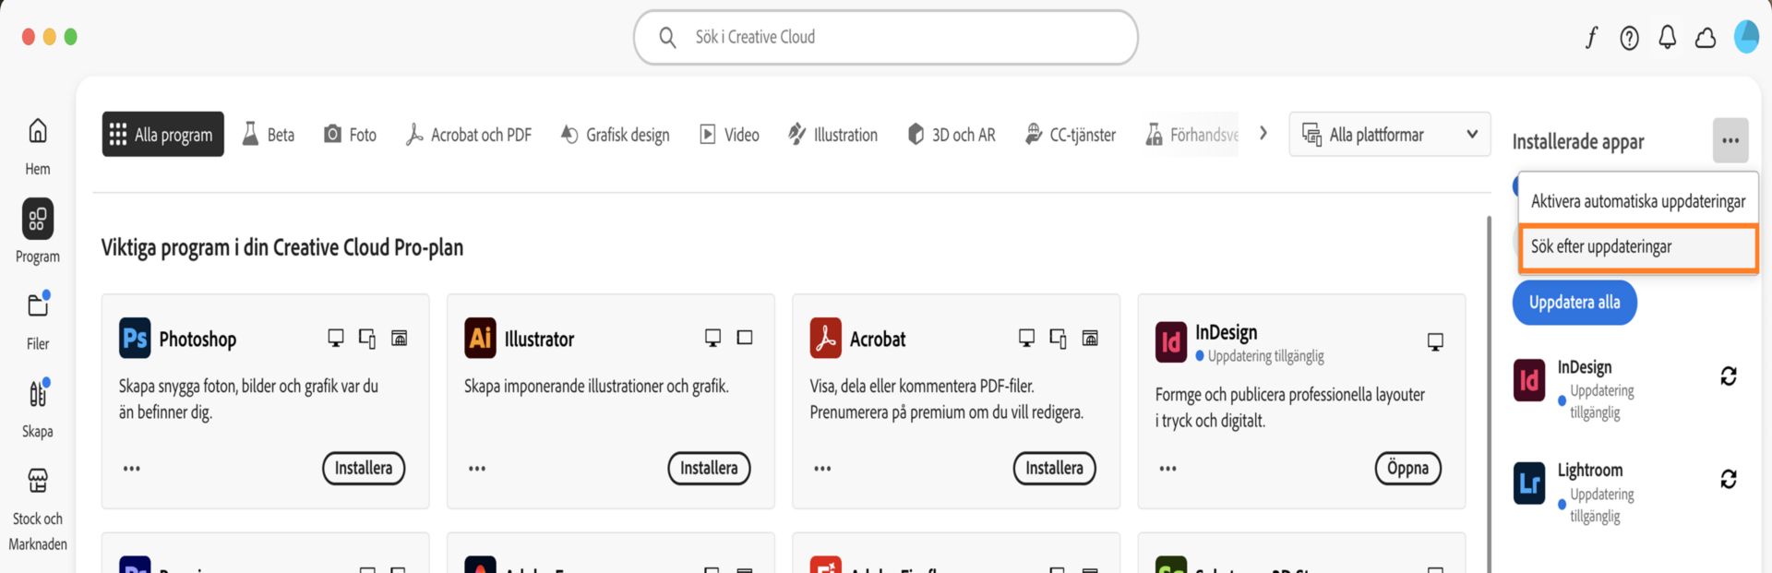
Task: Go to Hem in the sidebar
Action: pos(38,147)
